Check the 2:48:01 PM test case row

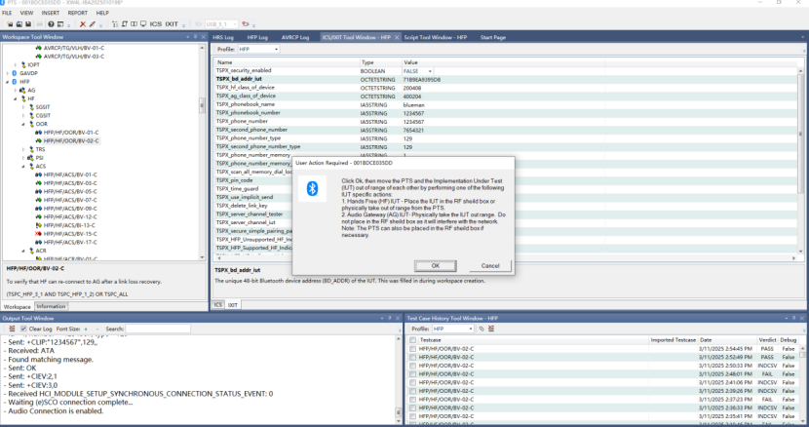(x=412, y=373)
